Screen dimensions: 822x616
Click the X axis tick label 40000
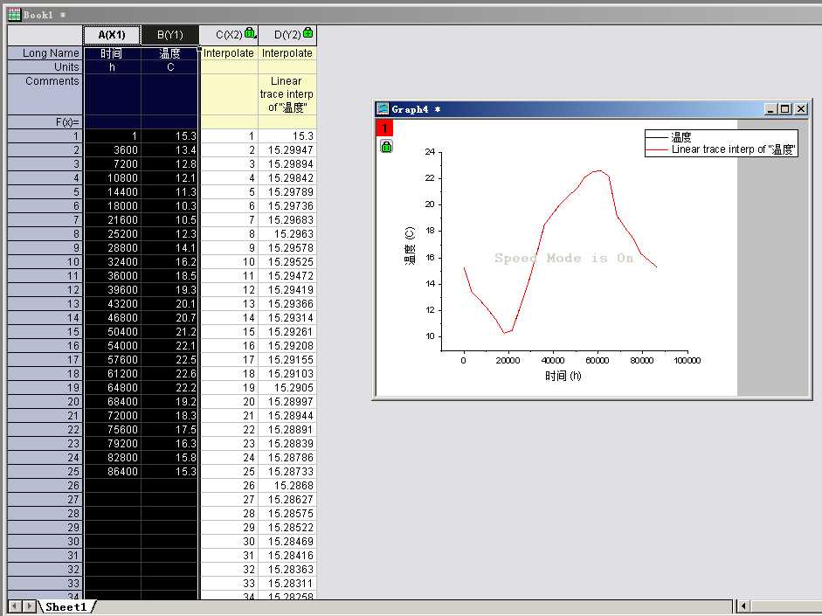pos(553,361)
